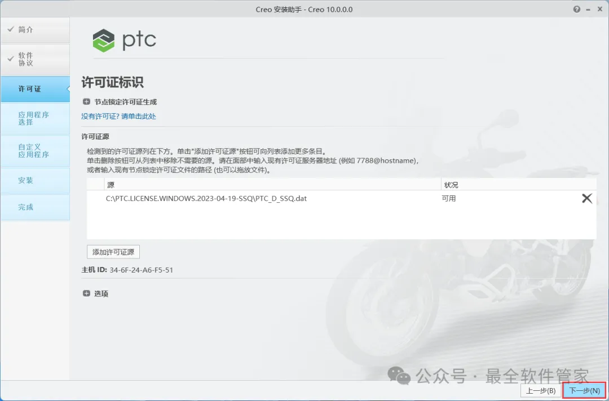The image size is (609, 401).
Task: Click the 没有许可证? 请单击此处 link
Action: coord(118,117)
